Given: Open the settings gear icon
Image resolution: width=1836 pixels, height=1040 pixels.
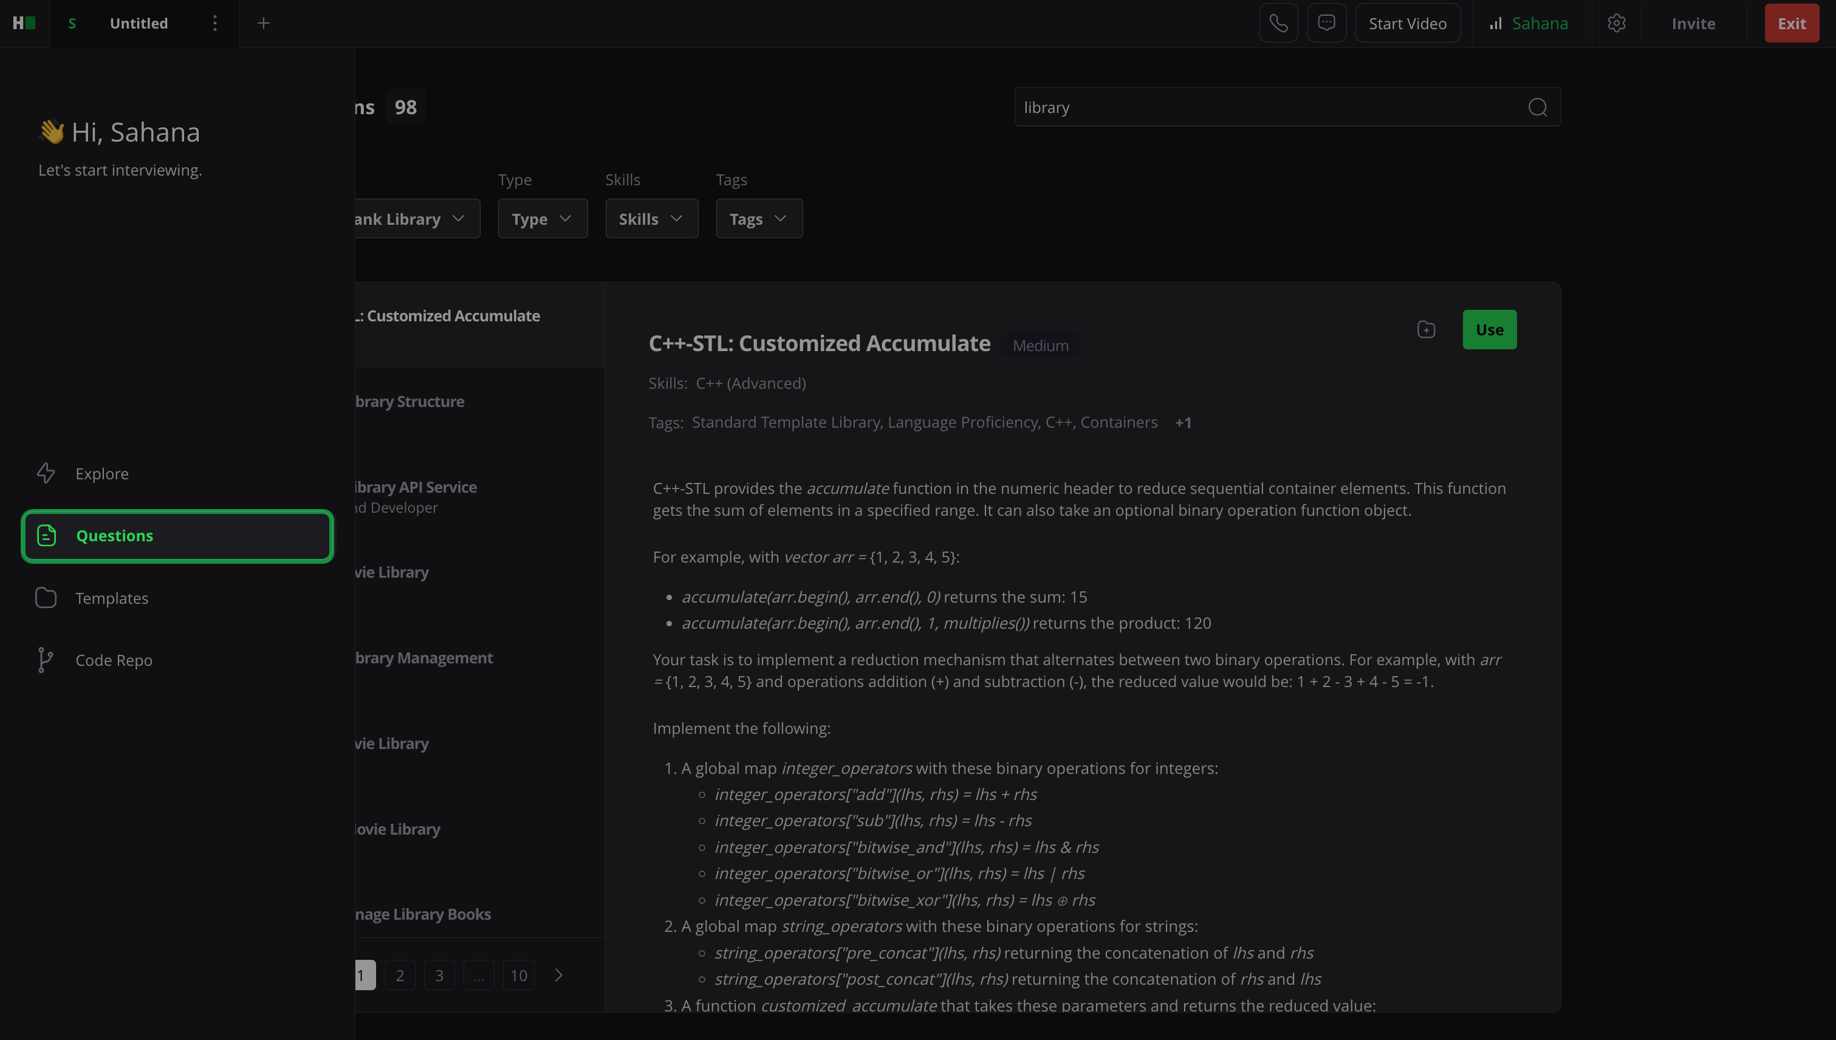Looking at the screenshot, I should click(x=1616, y=24).
